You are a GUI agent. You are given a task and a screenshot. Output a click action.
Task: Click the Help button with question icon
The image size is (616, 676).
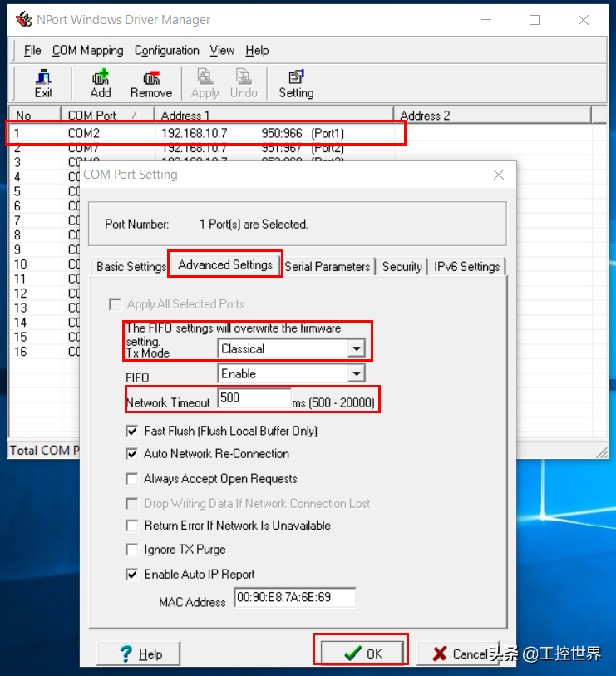click(140, 654)
